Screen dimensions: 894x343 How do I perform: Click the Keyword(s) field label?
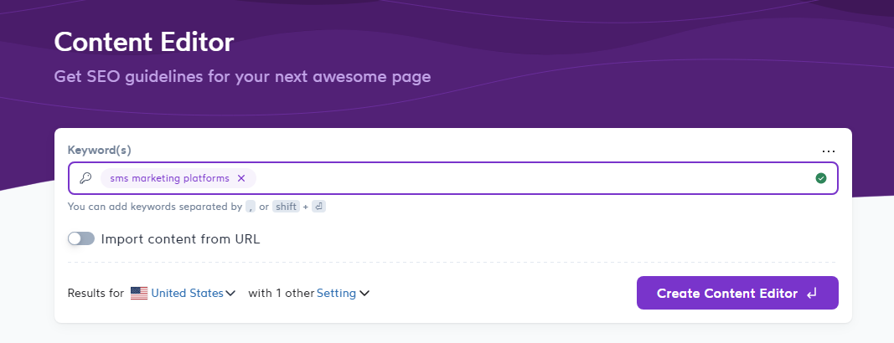click(99, 150)
